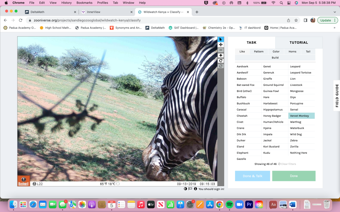Open Spotify from the dock
Image resolution: width=340 pixels, height=212 pixels.
coord(229,205)
